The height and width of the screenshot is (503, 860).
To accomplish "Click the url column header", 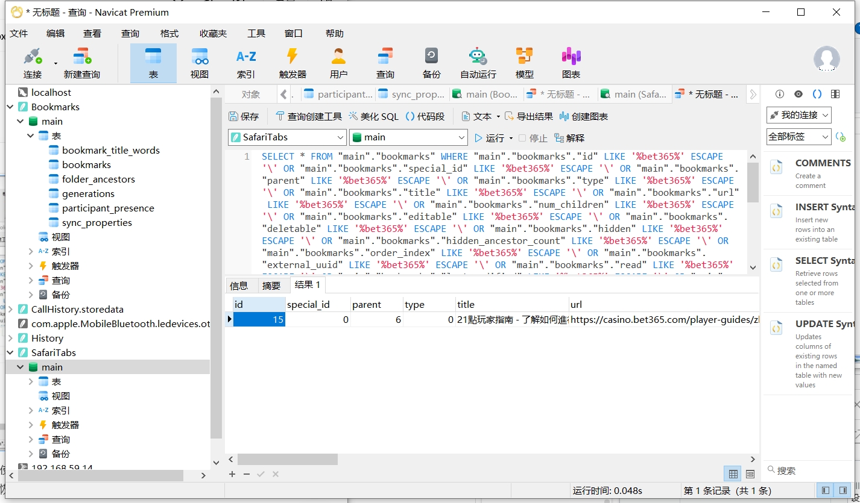I will pyautogui.click(x=663, y=304).
